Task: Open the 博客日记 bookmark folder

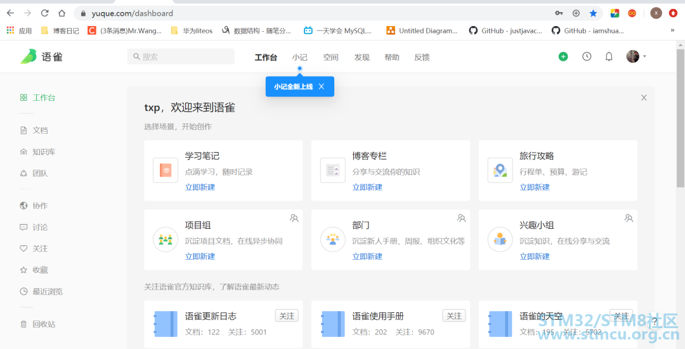Action: click(60, 30)
